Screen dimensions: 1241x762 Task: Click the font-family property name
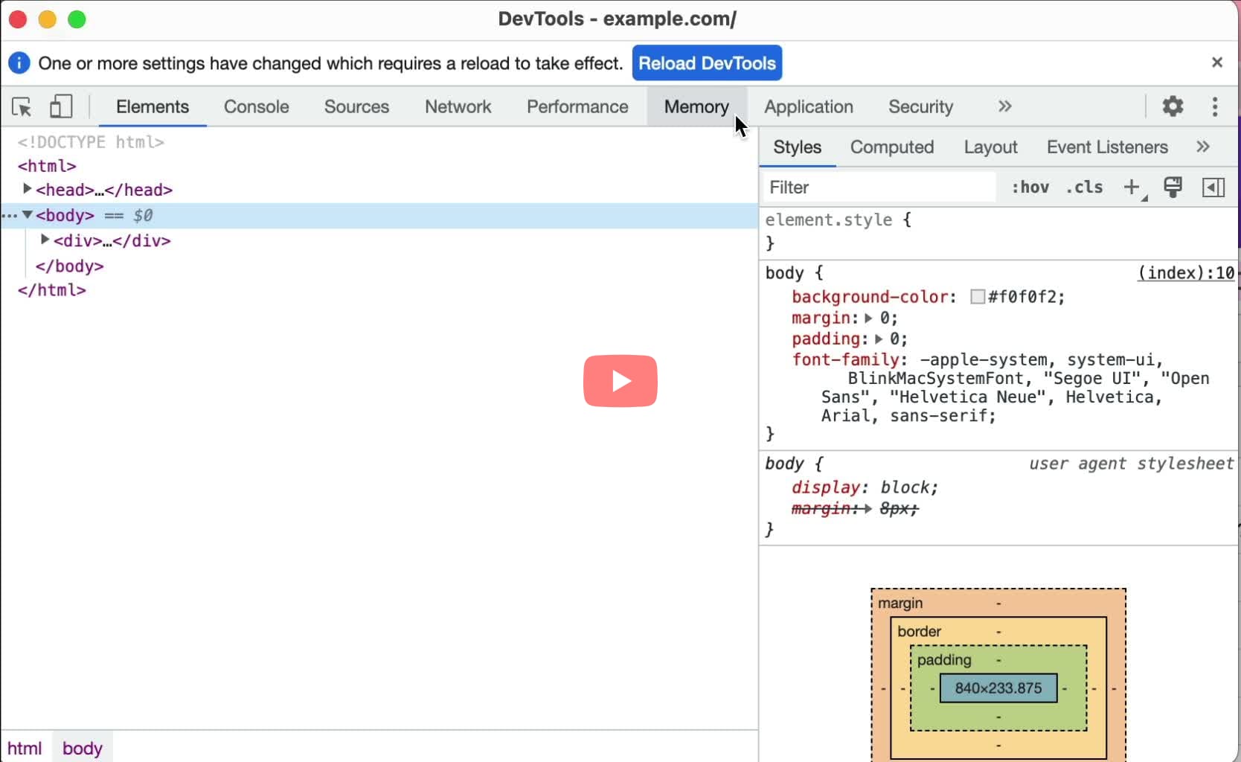tap(845, 359)
